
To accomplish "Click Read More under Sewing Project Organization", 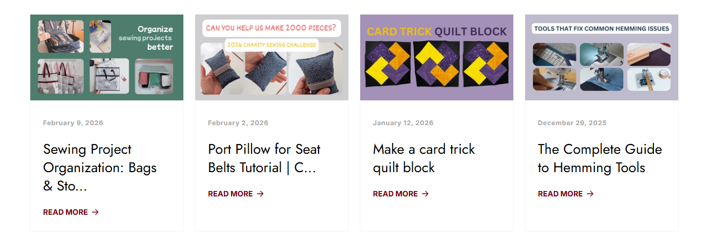I will coord(65,212).
